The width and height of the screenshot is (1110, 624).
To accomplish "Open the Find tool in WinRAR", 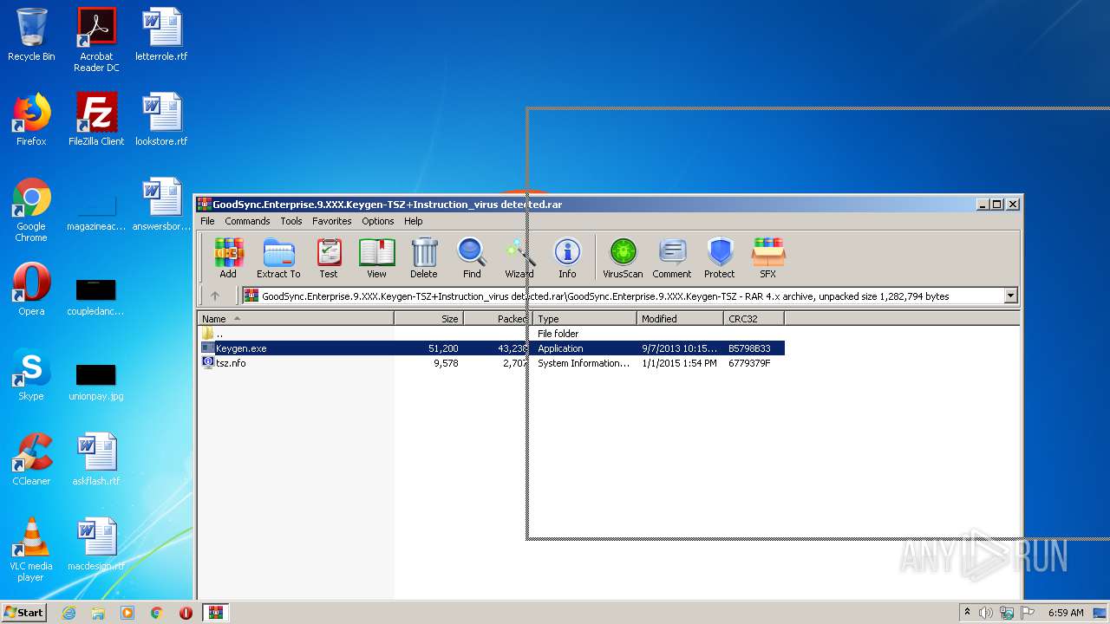I will click(x=472, y=258).
